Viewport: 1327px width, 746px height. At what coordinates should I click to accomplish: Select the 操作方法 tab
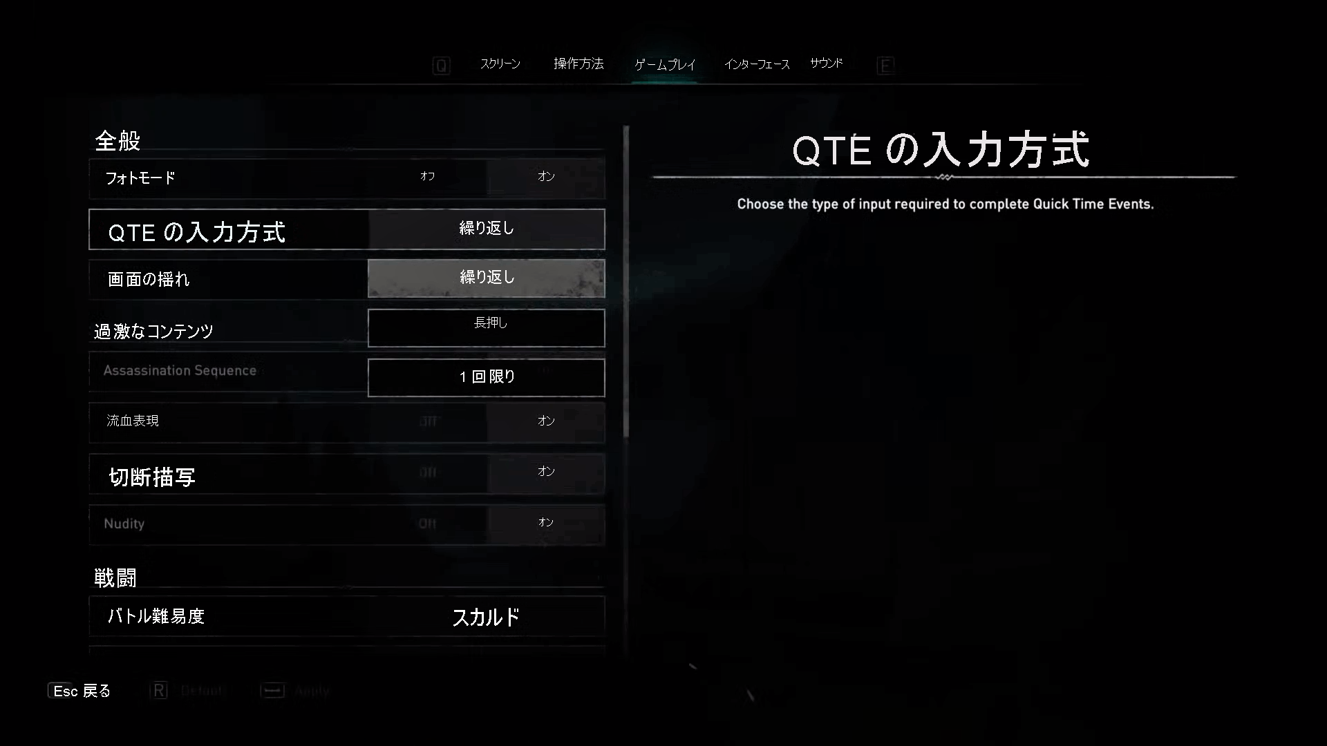[x=578, y=64]
